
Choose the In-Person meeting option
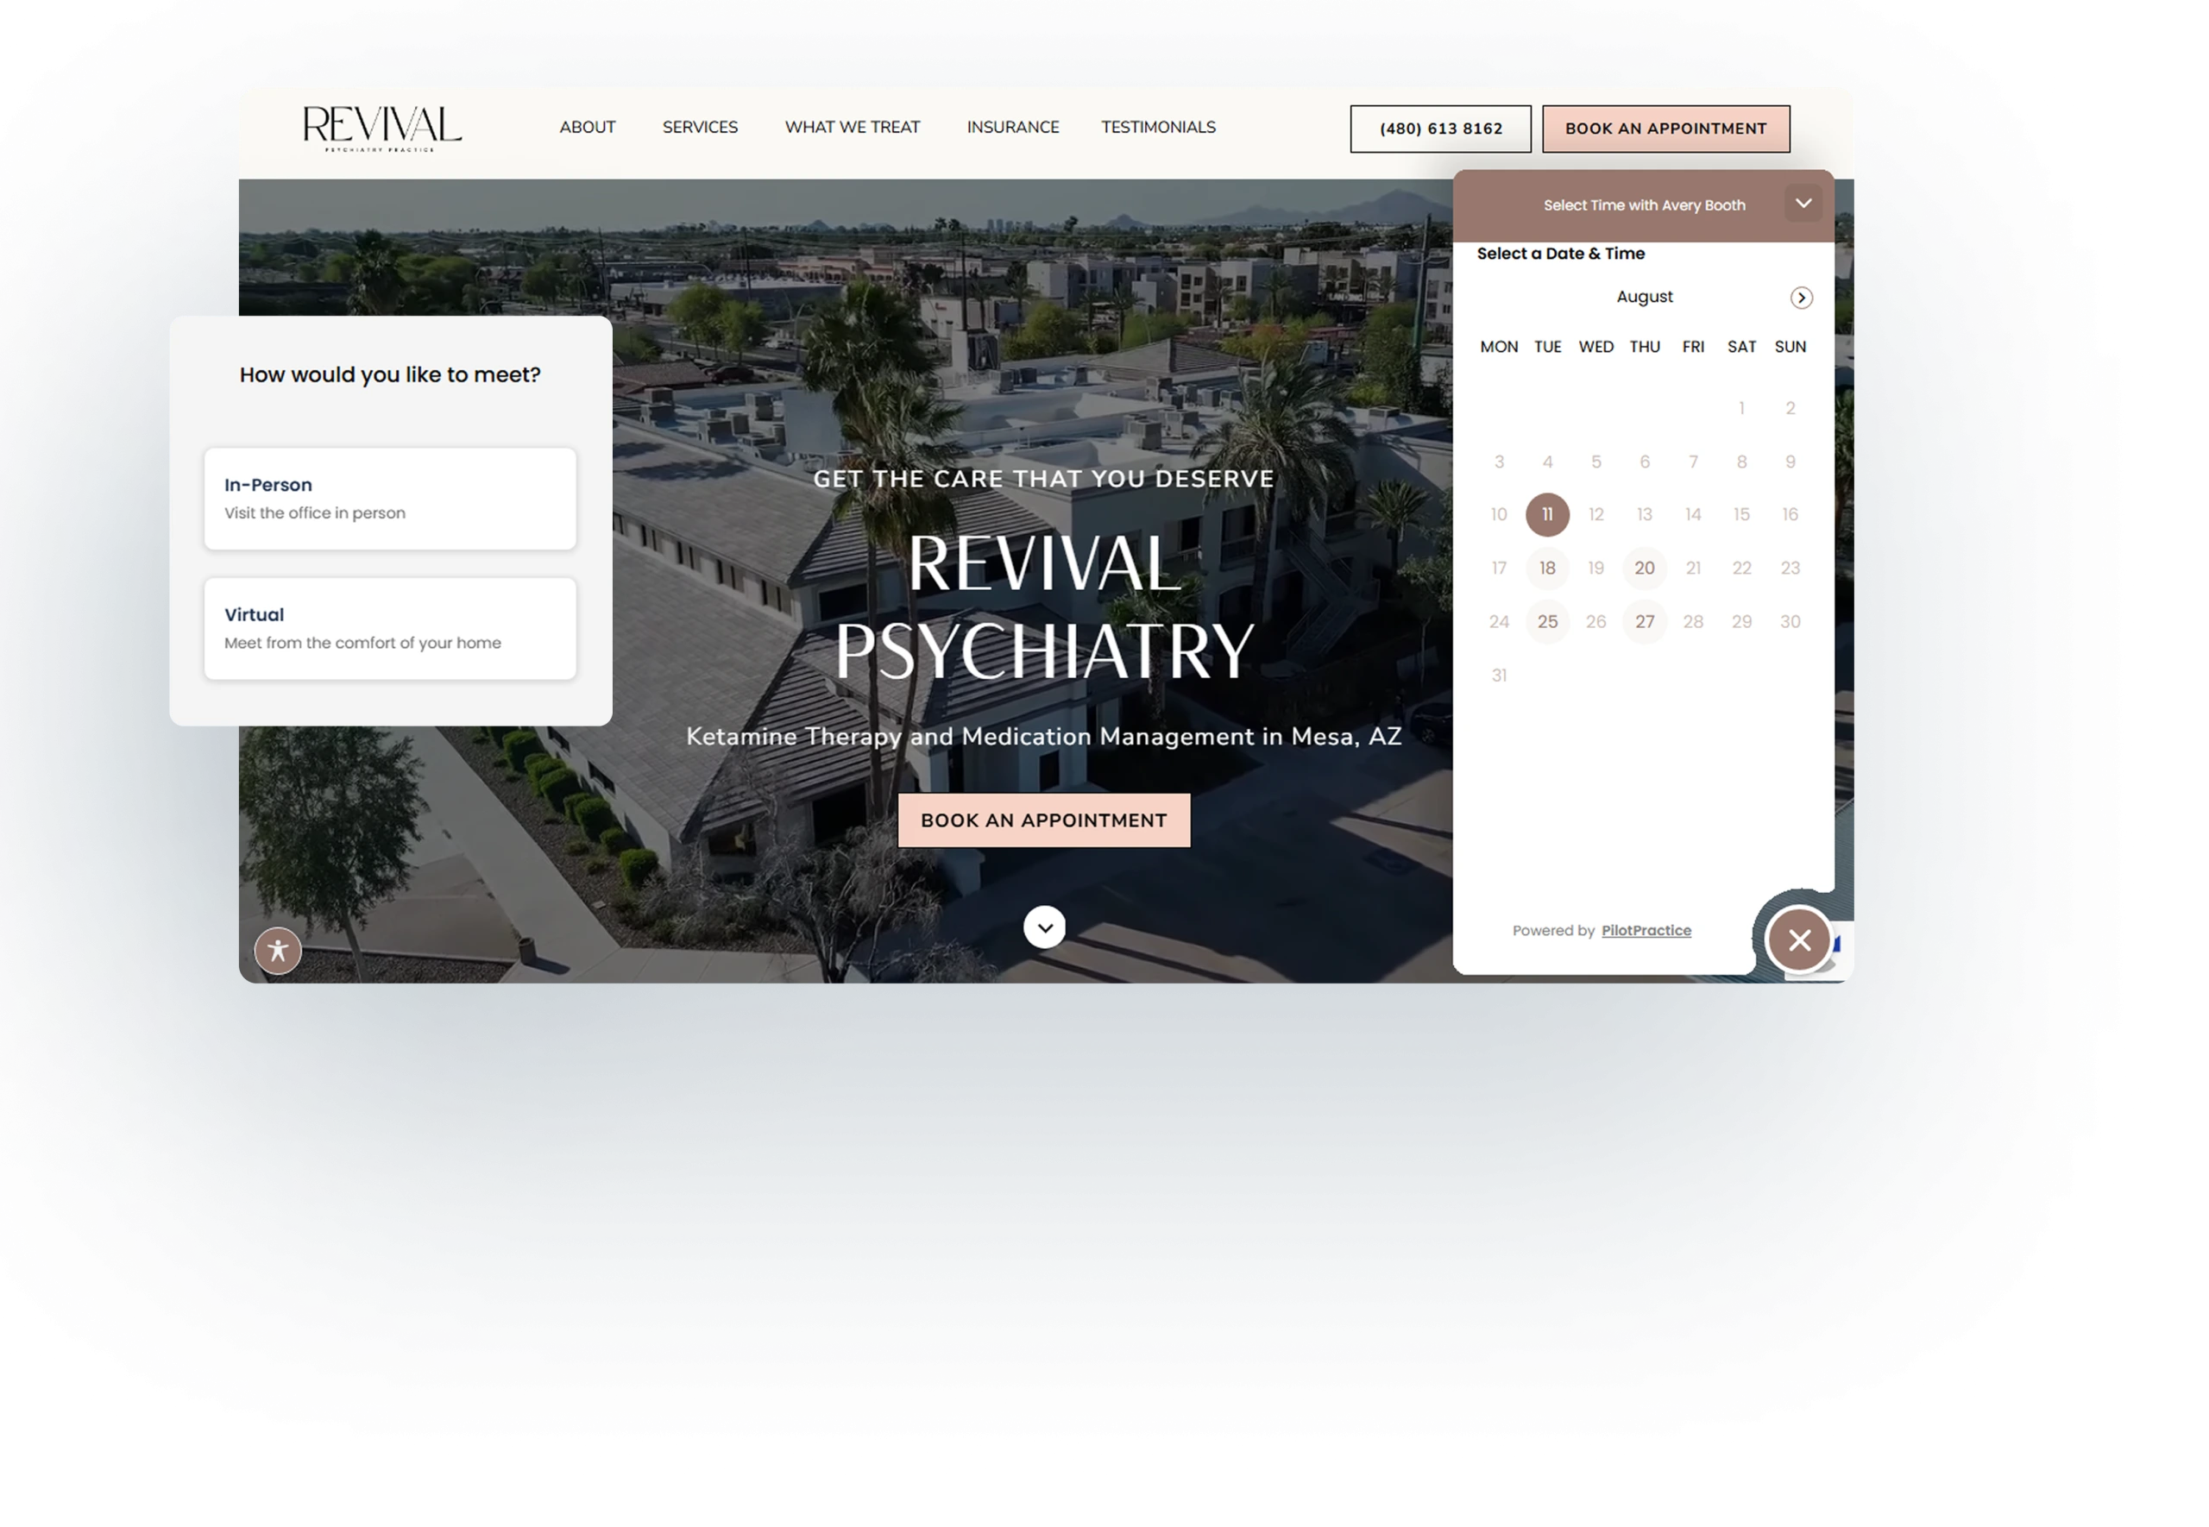(x=389, y=499)
